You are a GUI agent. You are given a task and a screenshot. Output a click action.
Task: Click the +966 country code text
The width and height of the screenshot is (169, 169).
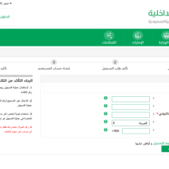click(x=115, y=131)
